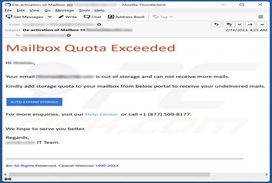Image resolution: width=272 pixels, height=183 pixels.
Task: Click the online status icon in status bar
Action: click(x=8, y=179)
